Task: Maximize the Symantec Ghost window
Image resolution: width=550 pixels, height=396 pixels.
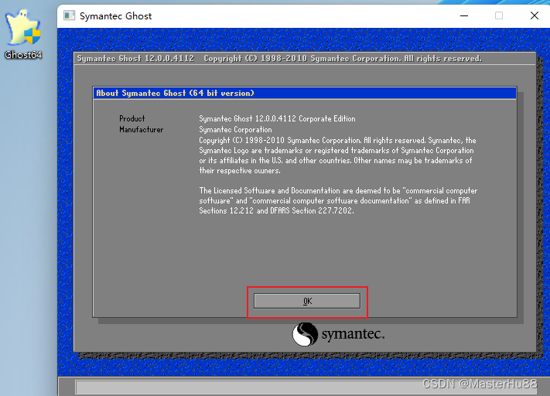Action: [499, 15]
